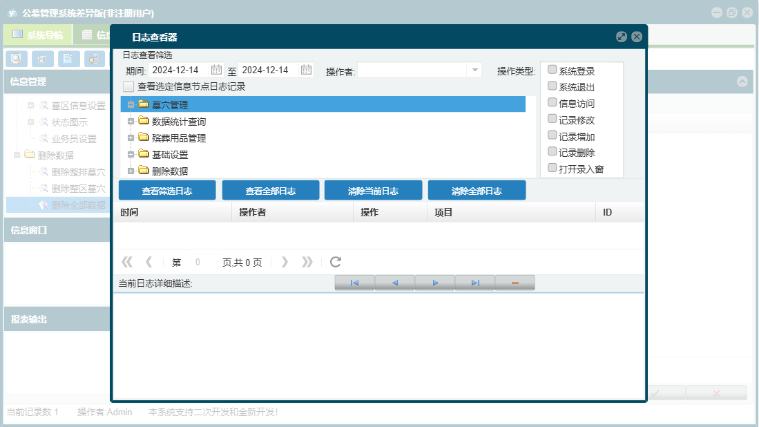
Task: Open the 报表输出 sidebar section
Action: point(57,319)
